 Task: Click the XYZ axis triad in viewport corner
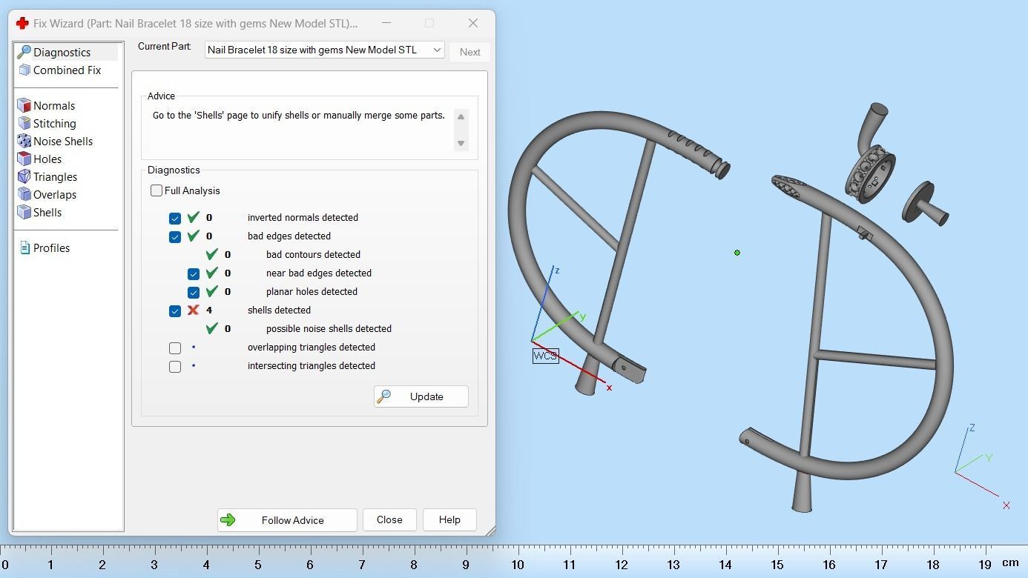point(982,465)
